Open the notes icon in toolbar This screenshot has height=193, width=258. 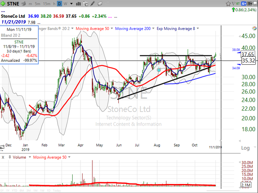tap(100, 3)
